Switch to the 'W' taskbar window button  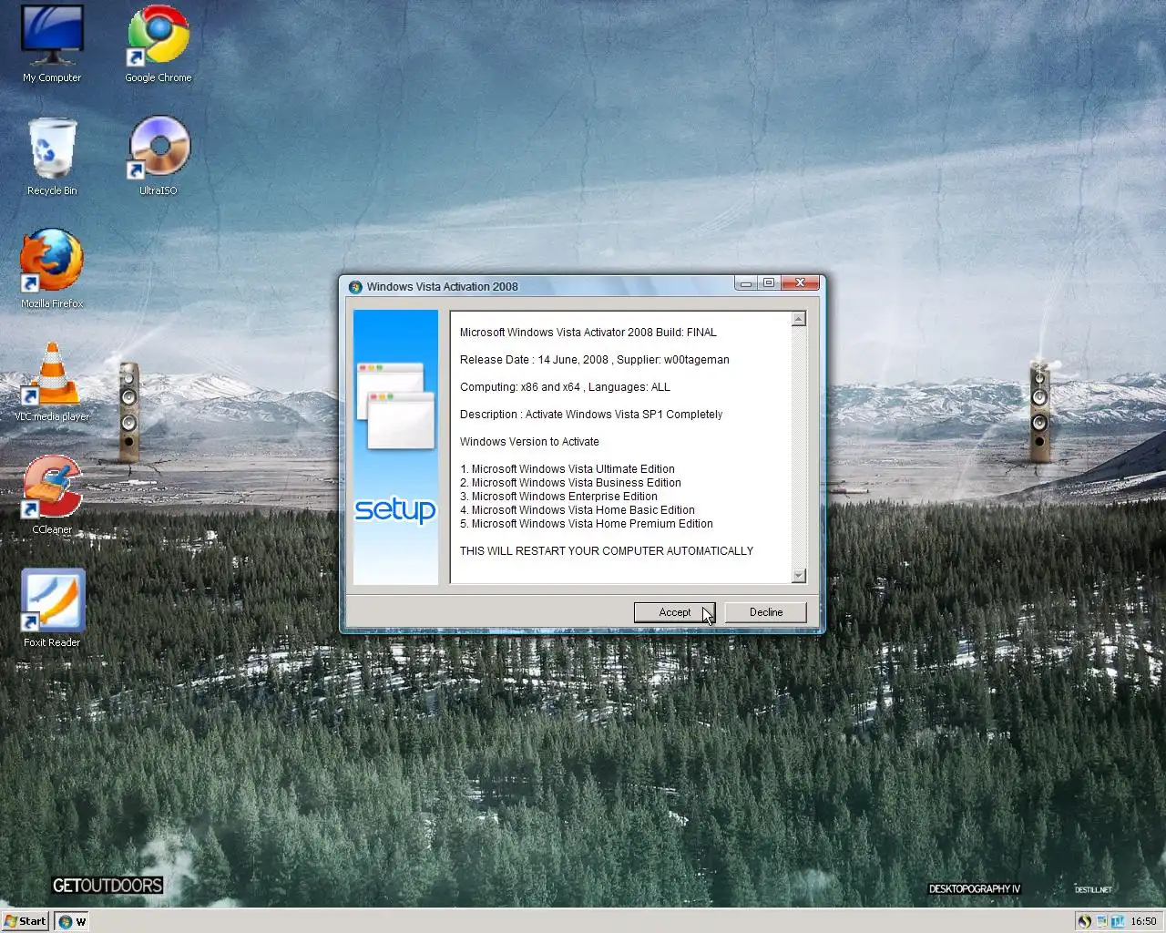71,921
